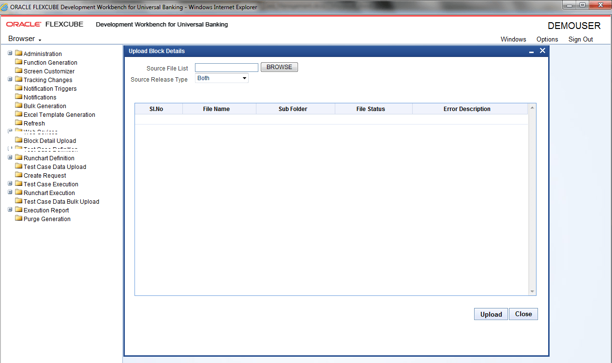Expand the Administration tree node
The image size is (612, 363).
[10, 53]
